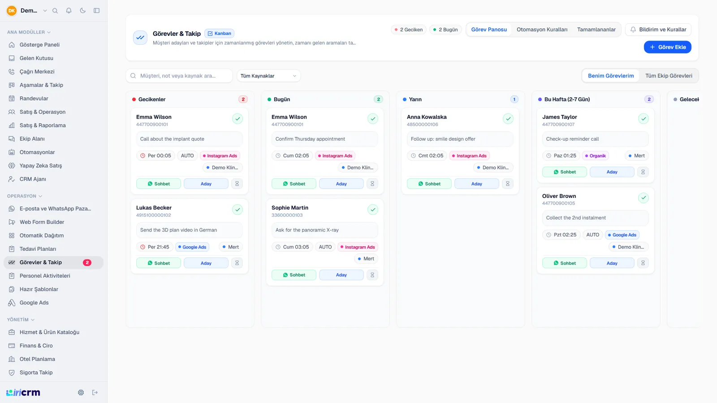Open Sigorta Takip page
The width and height of the screenshot is (717, 403).
(53, 373)
